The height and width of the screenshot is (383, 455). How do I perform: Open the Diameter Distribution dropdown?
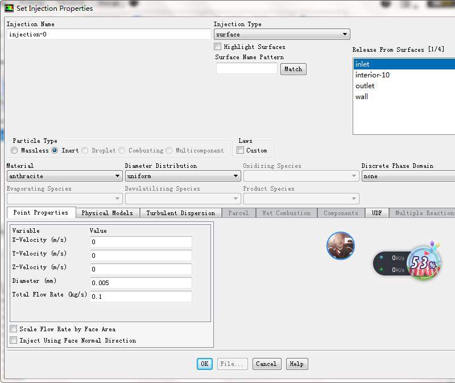[x=183, y=176]
